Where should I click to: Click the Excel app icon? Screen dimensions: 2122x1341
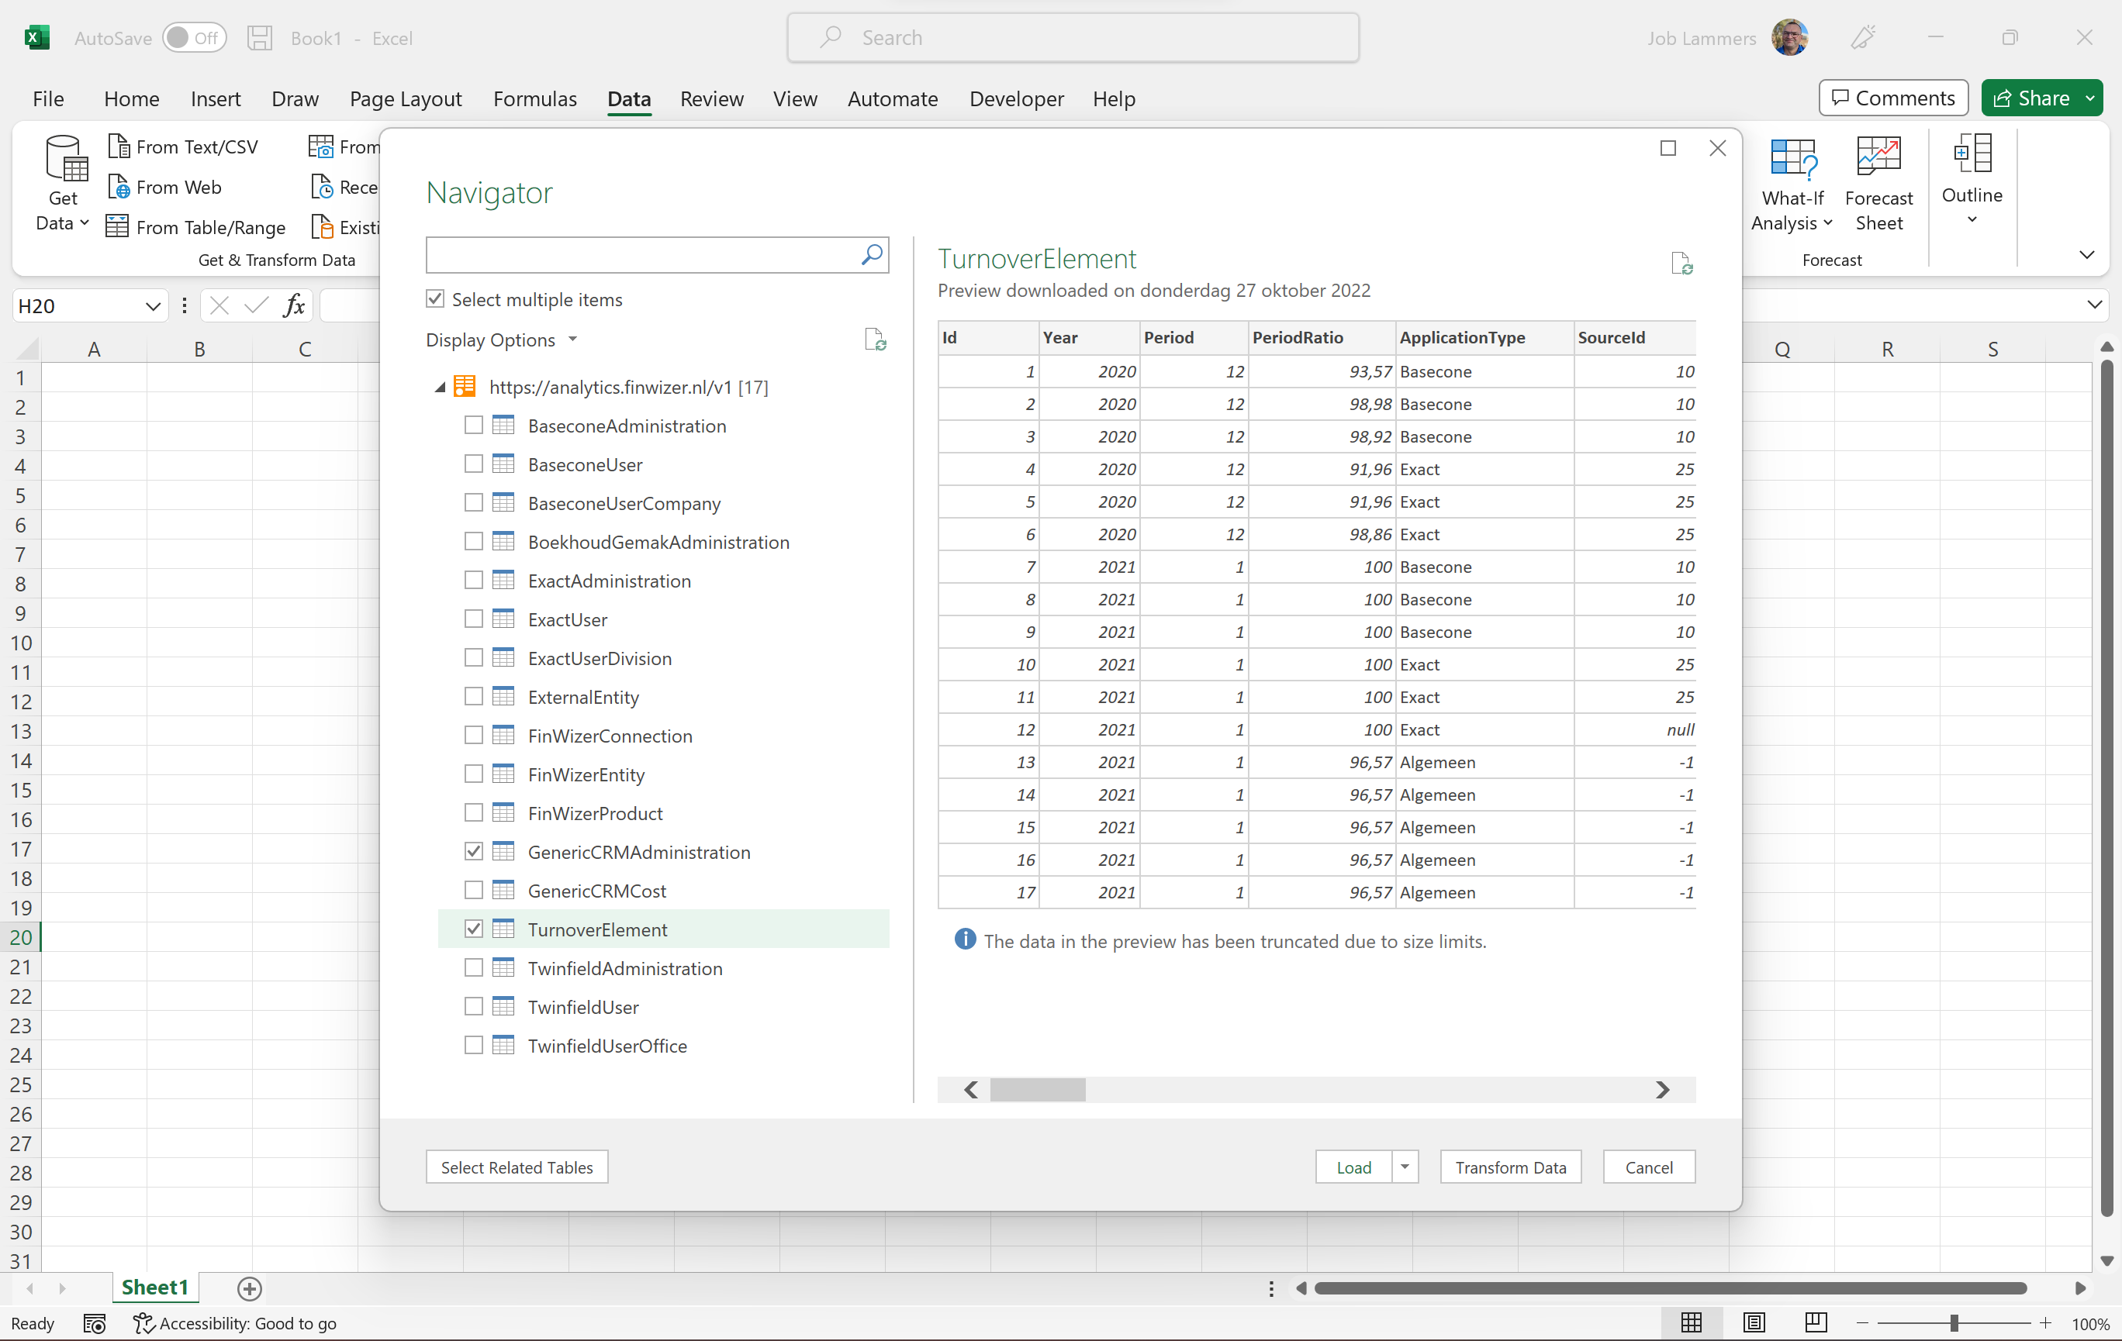(x=36, y=38)
